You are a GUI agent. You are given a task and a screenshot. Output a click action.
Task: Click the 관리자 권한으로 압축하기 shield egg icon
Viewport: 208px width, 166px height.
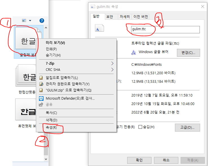(x=41, y=84)
